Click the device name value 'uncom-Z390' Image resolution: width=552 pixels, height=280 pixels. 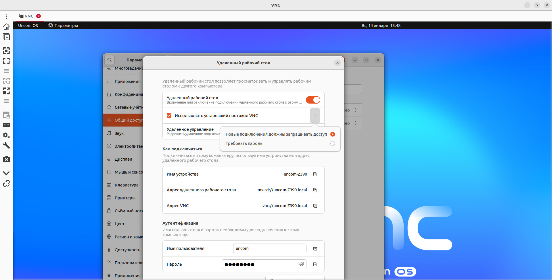[x=295, y=174]
